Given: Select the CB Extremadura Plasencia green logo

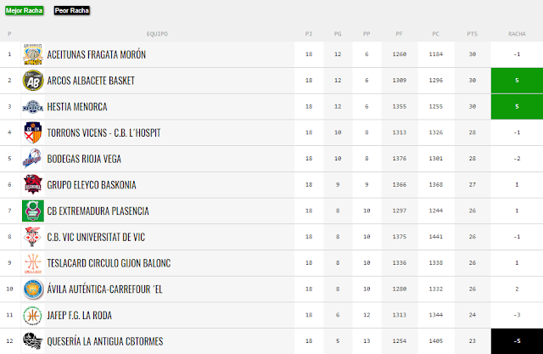Looking at the screenshot, I should click(33, 211).
